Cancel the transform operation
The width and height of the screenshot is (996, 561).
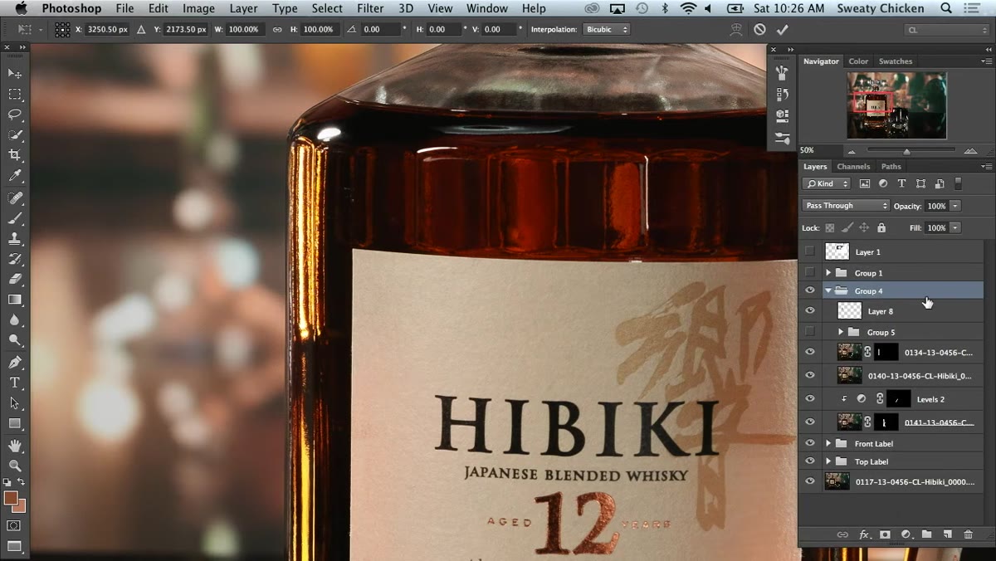pyautogui.click(x=759, y=29)
